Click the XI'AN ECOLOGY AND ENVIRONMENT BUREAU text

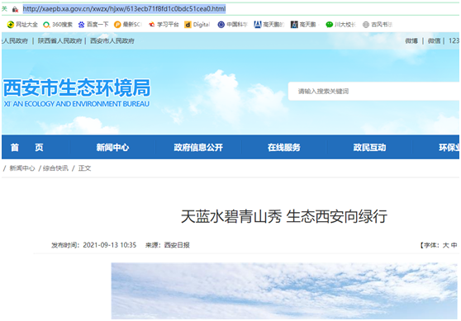(x=77, y=104)
